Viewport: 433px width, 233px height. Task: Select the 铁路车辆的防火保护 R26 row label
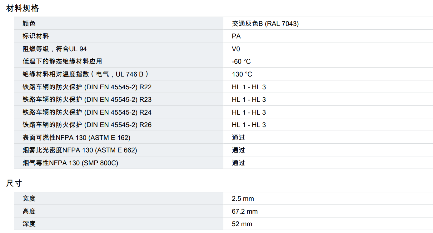[87, 125]
